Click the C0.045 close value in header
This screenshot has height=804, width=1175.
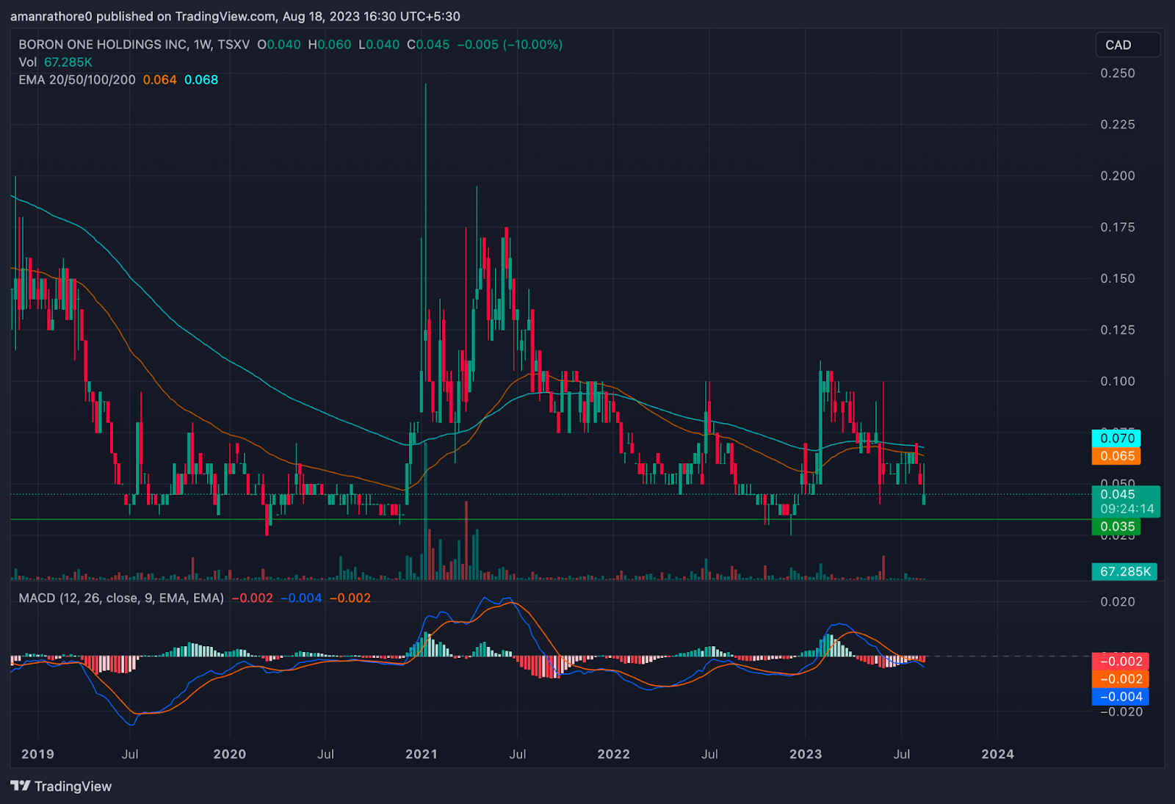pos(428,44)
